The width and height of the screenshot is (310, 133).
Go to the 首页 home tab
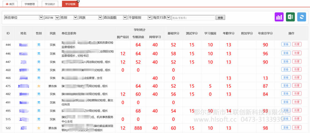point(10,4)
